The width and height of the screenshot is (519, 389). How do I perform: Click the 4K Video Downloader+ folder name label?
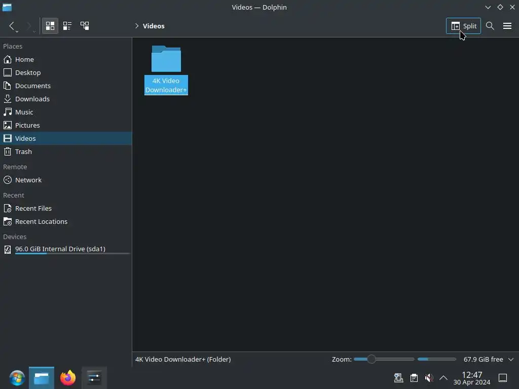[166, 85]
